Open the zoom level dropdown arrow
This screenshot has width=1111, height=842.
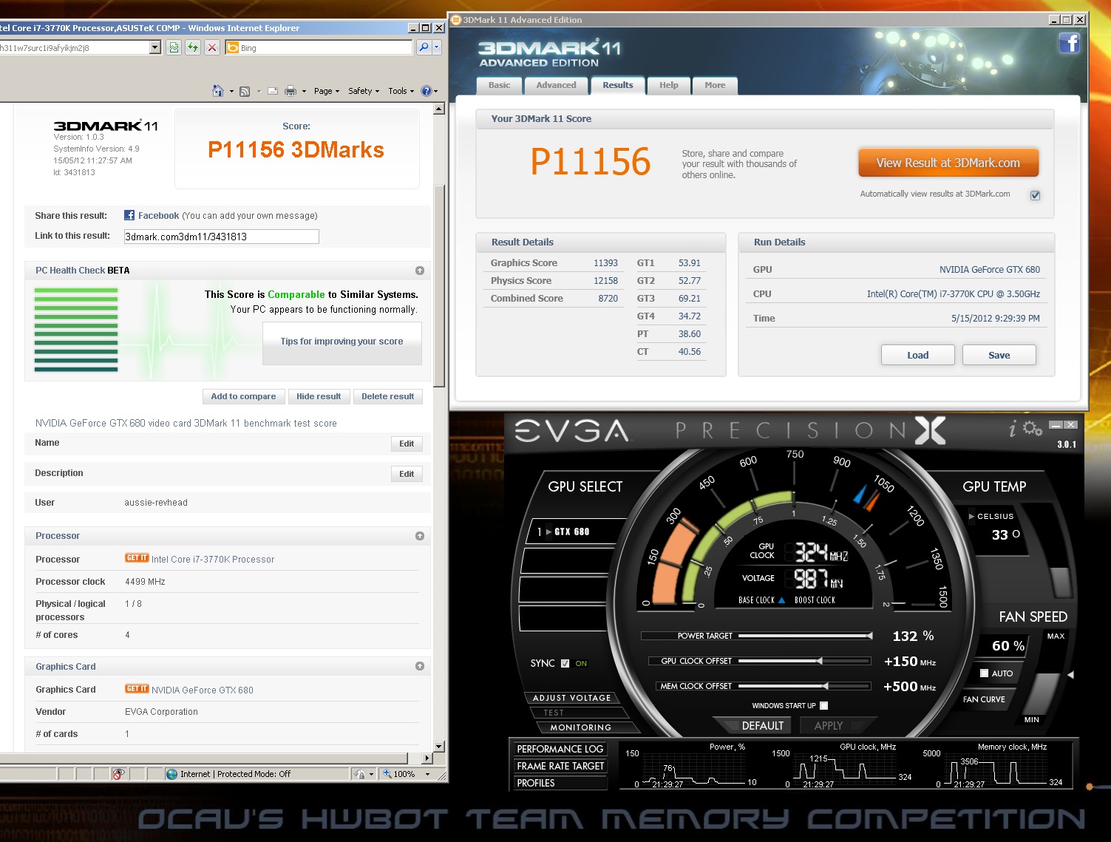point(427,774)
